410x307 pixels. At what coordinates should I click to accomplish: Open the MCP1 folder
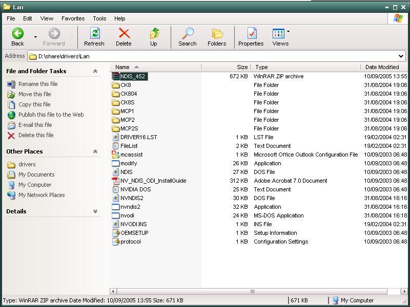coord(127,111)
